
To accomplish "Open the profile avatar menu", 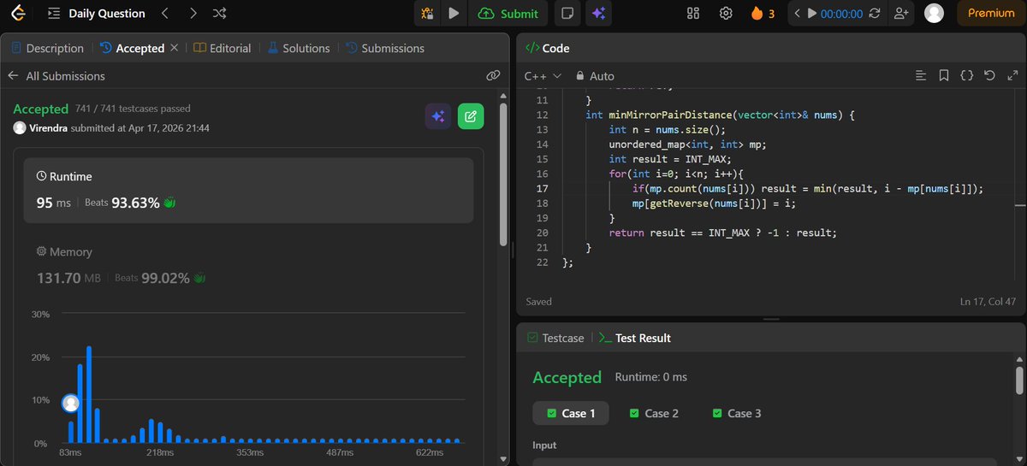I will point(935,13).
